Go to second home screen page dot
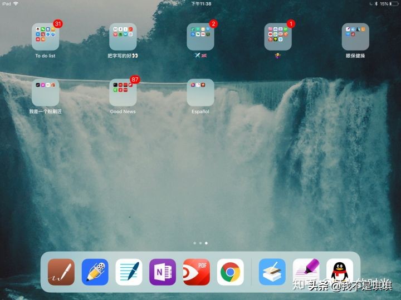This screenshot has height=300, width=401. (x=200, y=243)
